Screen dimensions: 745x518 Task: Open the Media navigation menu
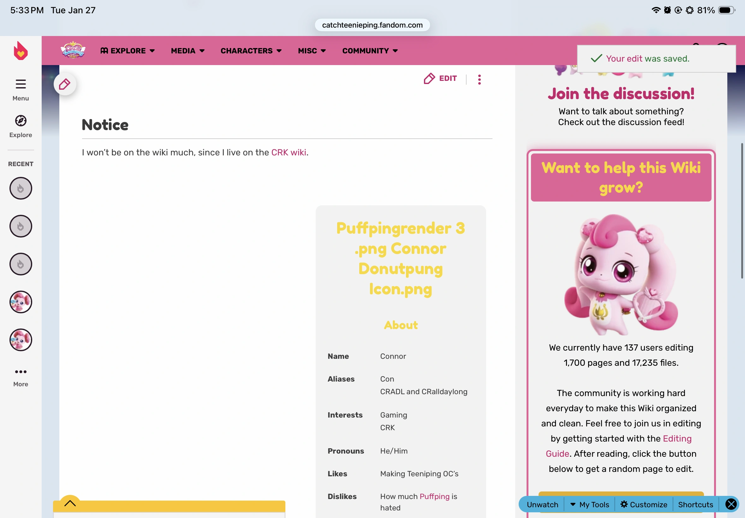point(188,51)
